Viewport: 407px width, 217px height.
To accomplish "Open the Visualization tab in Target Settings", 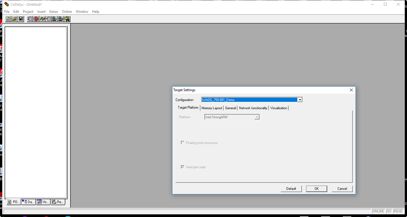I will (279, 108).
